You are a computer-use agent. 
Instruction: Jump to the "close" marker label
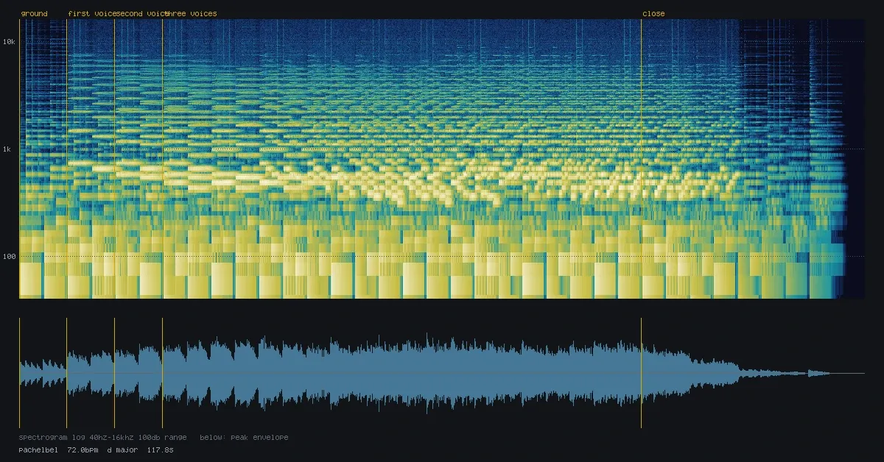(653, 13)
